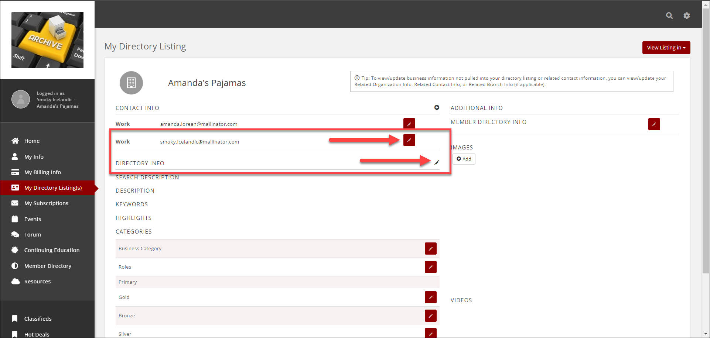Viewport: 710px width, 338px height.
Task: Expand the View Listing in dropdown
Action: point(666,48)
